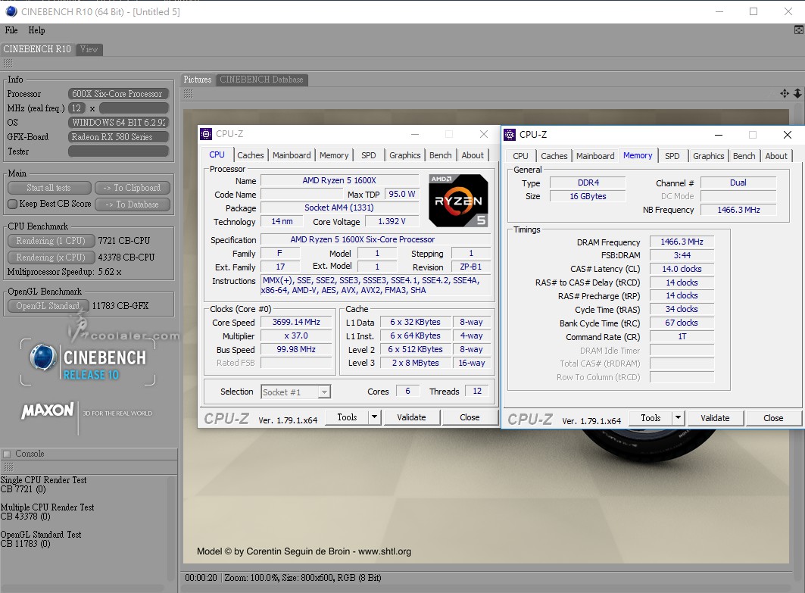Click Tools button in right CPU-Z window
Image resolution: width=805 pixels, height=593 pixels.
(651, 418)
